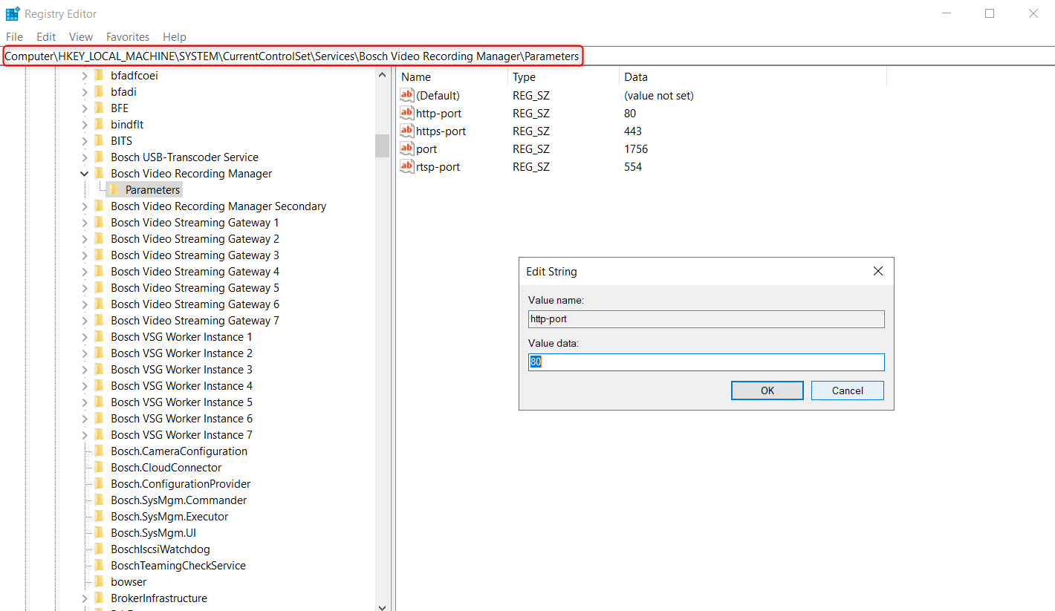Click the rtsp-port string value icon
The width and height of the screenshot is (1055, 611).
[406, 166]
